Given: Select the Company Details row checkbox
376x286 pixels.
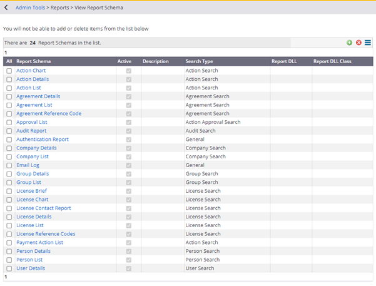Looking at the screenshot, I should pos(9,148).
